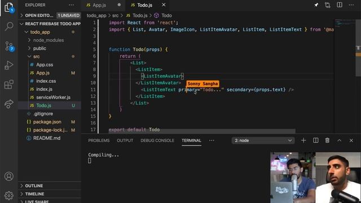Open the Source Control view
The image size is (361, 203).
[x=9, y=46]
